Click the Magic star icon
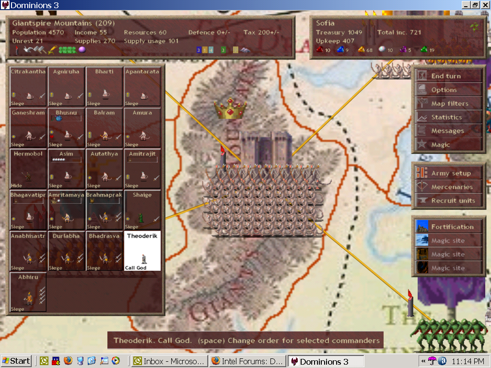The image size is (491, 368). tap(422, 145)
